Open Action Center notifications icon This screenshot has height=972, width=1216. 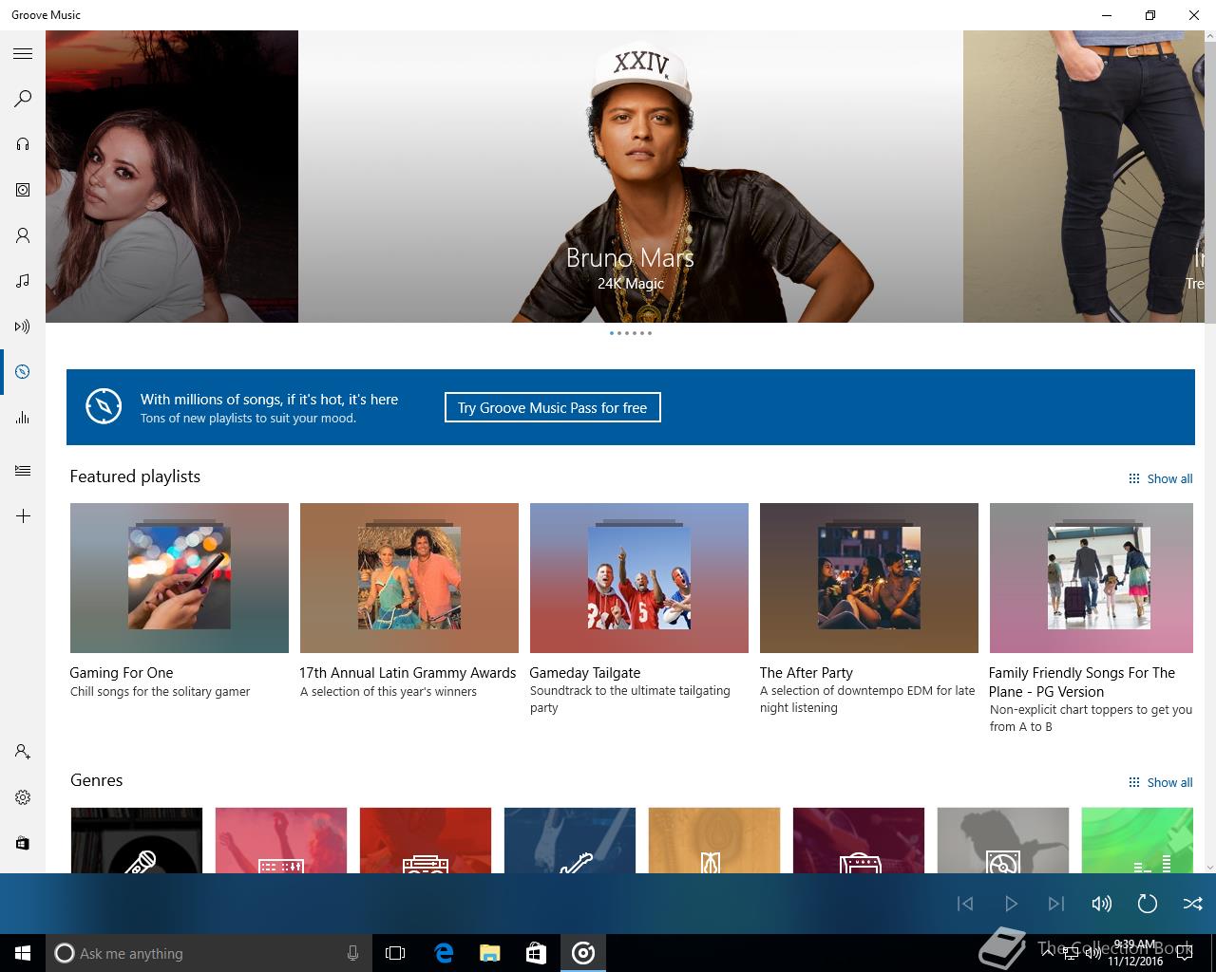point(1185,953)
